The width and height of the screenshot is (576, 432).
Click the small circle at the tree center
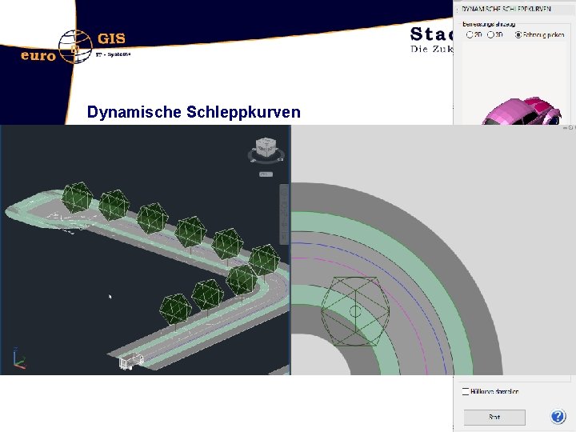click(x=355, y=311)
